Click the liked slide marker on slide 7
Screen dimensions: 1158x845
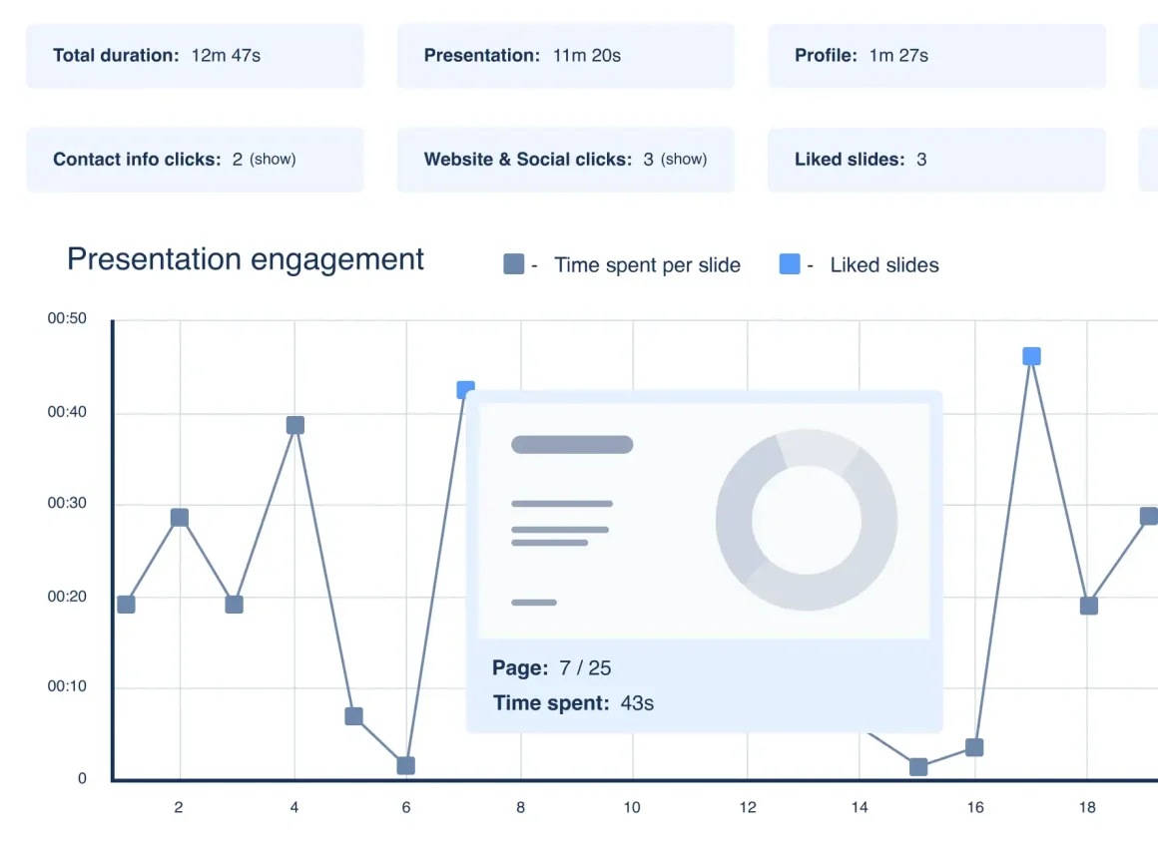pos(465,390)
